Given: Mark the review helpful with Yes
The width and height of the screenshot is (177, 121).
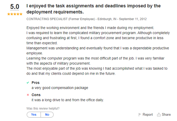Looking at the screenshot, I should (x=34, y=115).
